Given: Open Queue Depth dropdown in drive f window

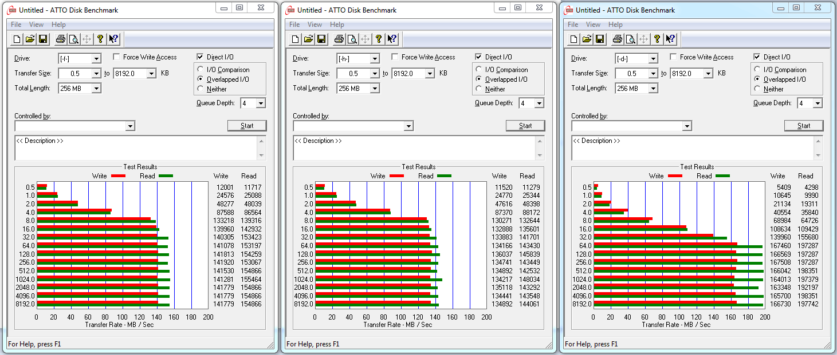Looking at the screenshot, I should point(261,103).
